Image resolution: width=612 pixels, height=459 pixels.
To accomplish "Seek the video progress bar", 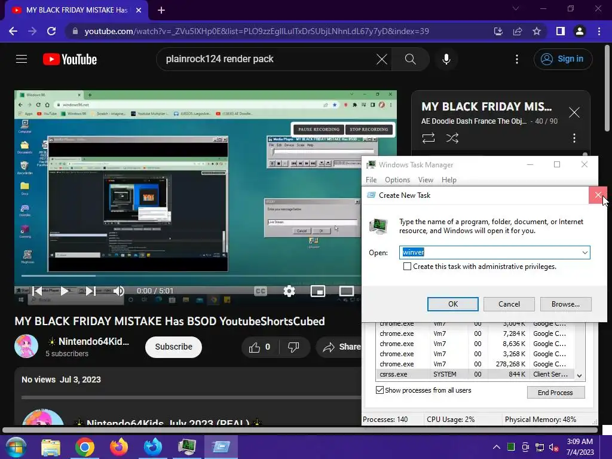I will point(191,276).
